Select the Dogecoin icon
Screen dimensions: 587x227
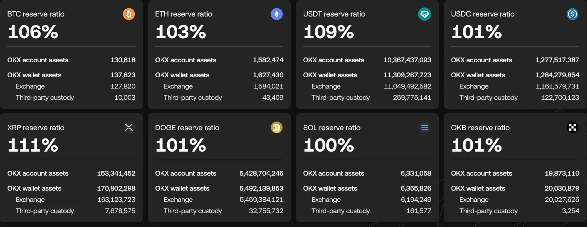pos(276,127)
